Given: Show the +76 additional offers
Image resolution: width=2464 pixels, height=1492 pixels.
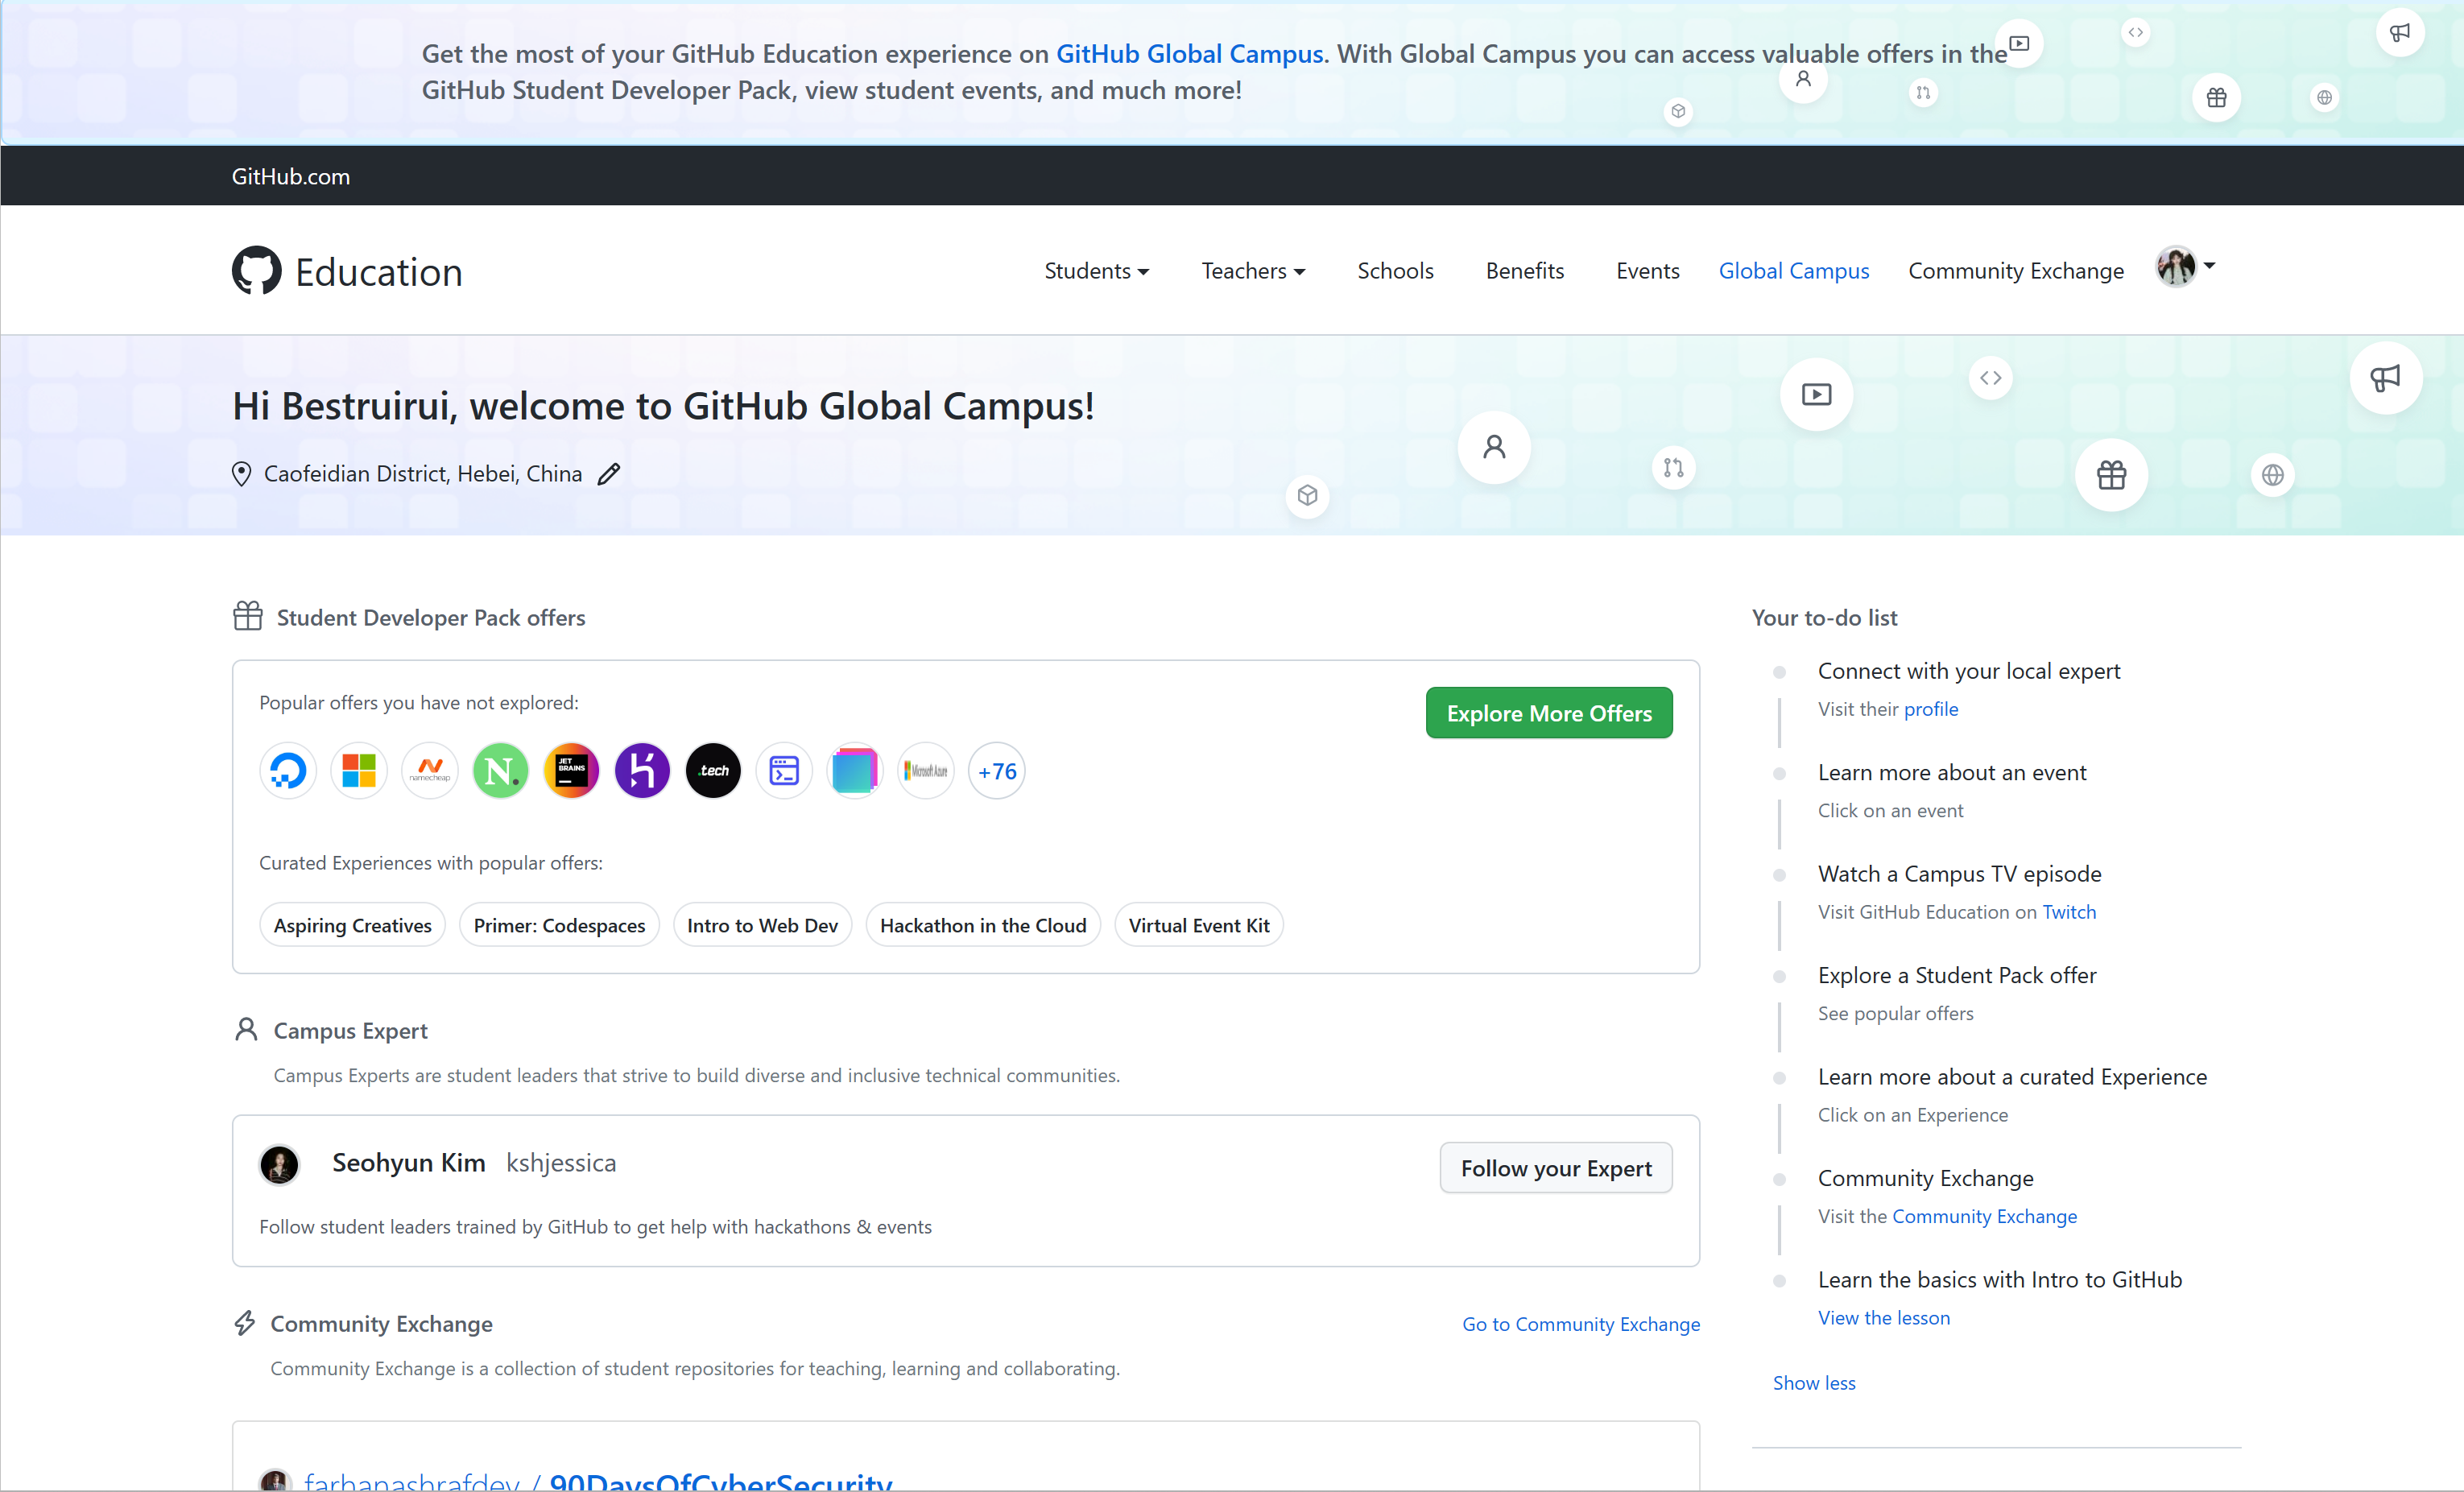Looking at the screenshot, I should (996, 771).
